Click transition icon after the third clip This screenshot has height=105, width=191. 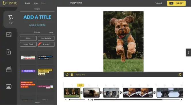(121, 93)
